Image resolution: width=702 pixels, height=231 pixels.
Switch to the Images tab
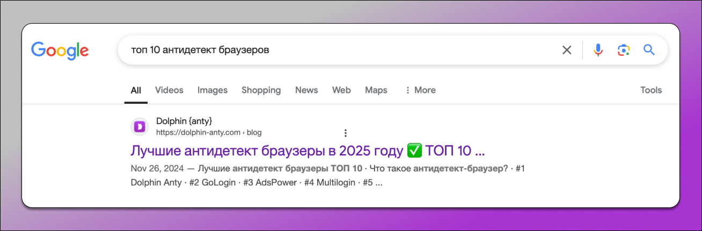(213, 90)
